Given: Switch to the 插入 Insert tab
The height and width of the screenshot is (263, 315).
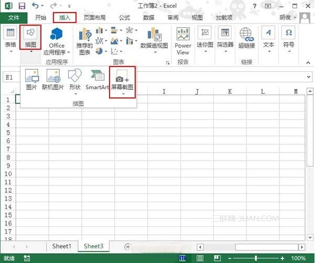Looking at the screenshot, I should coord(64,18).
